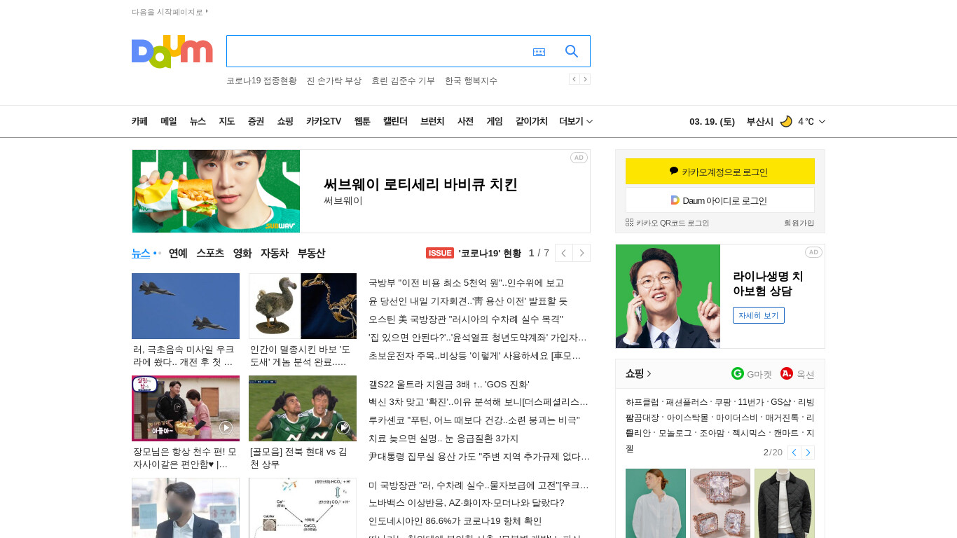Screen dimensions: 957x538
Task: Switch to the 스포츠 tab
Action: click(210, 253)
